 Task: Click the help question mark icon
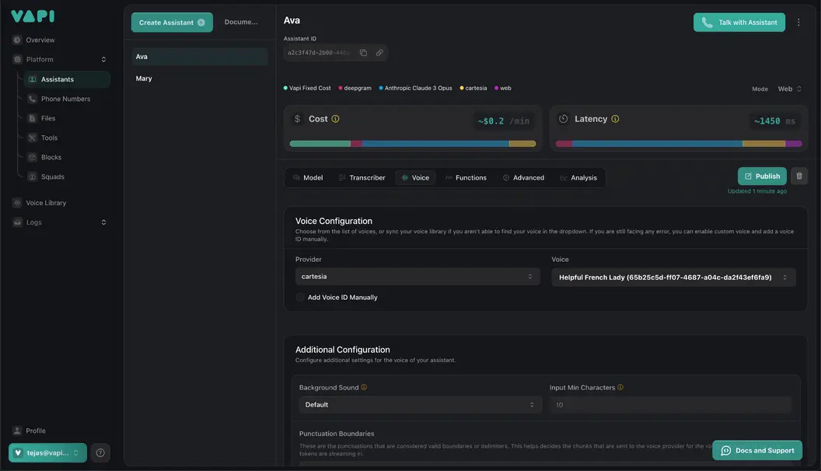coord(100,452)
